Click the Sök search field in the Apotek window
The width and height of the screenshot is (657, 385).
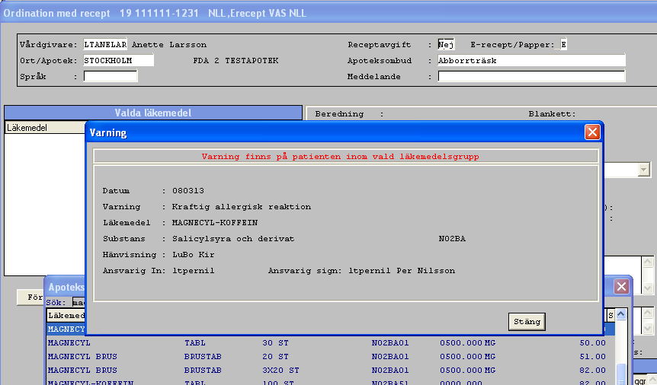coord(79,302)
